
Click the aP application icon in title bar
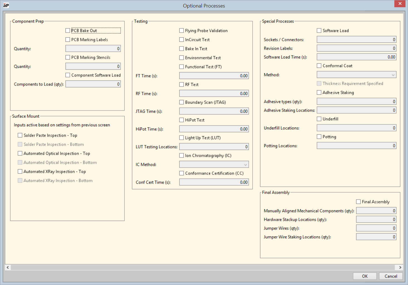[6, 5]
